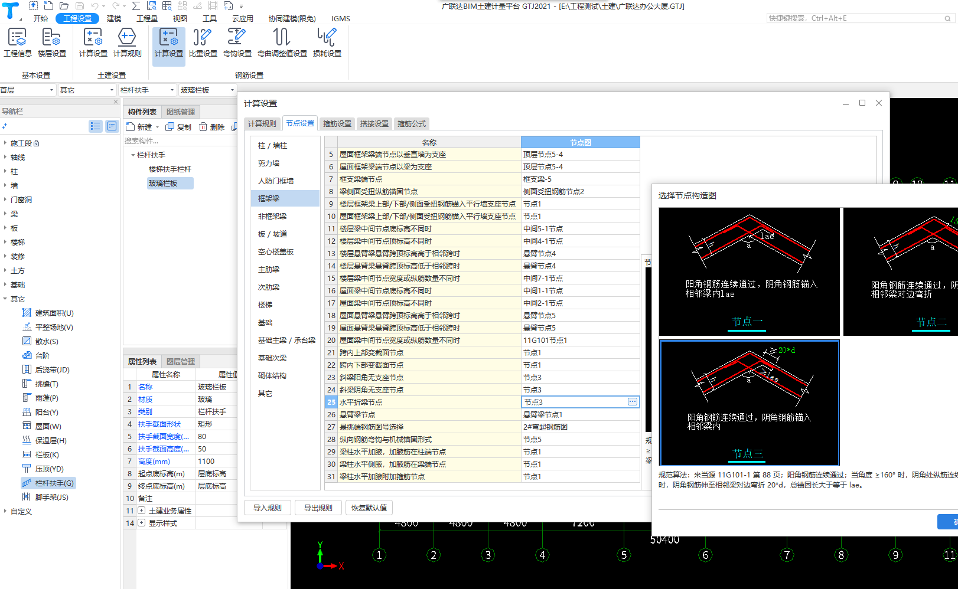Screen dimensions: 958x589
Task: Click 导出规则 button
Action: (x=318, y=508)
